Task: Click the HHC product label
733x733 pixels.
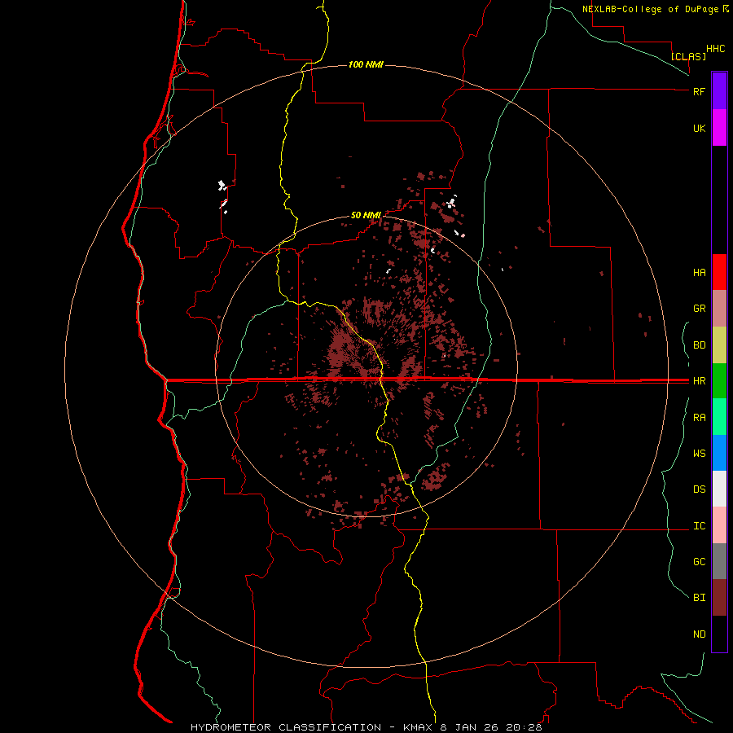Action: pos(716,49)
